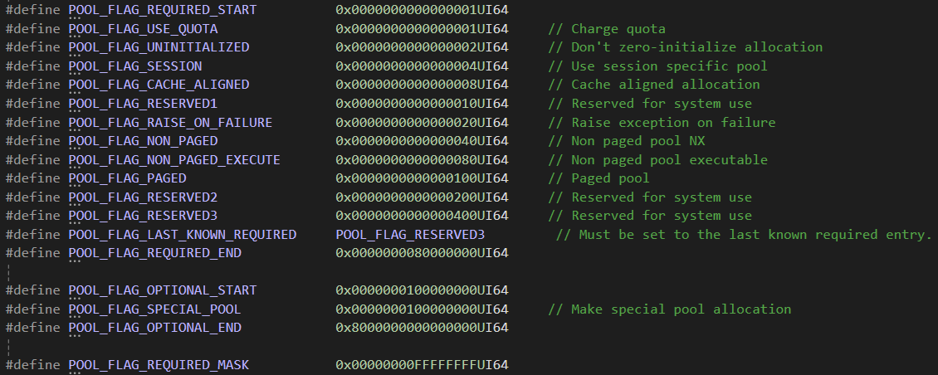This screenshot has height=375, width=938.
Task: Click the mask value 0x00000000FFFFFFFFUI64
Action: pyautogui.click(x=422, y=365)
